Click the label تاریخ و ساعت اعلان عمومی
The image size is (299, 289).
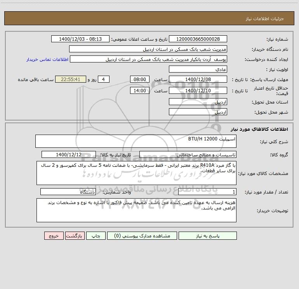(x=139, y=39)
